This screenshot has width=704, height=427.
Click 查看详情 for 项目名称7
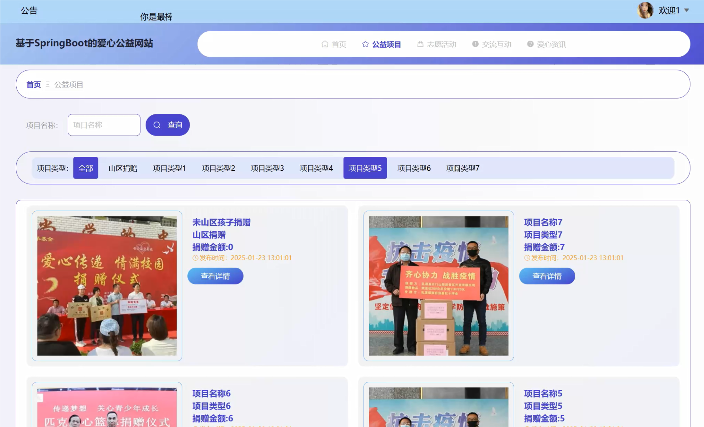pos(547,276)
